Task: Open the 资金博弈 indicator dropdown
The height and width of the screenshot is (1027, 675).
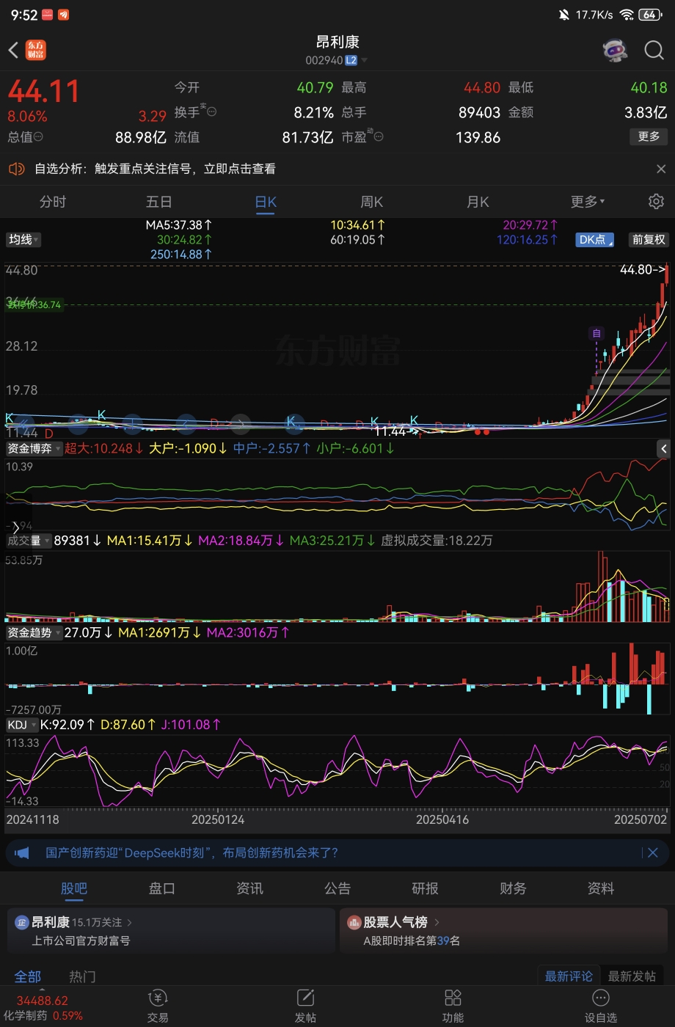Action: [x=34, y=448]
